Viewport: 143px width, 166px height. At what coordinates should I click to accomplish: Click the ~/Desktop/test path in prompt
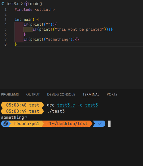(70, 124)
